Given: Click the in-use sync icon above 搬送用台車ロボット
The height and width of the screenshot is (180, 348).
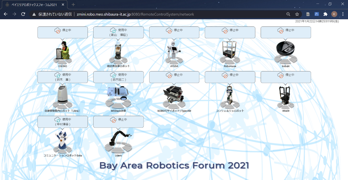Looking at the screenshot, I should [113, 30].
